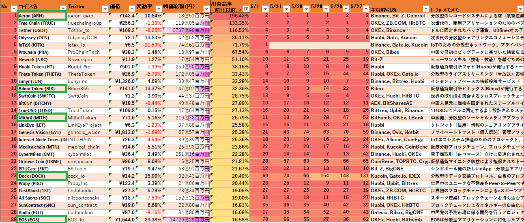Select the Aeron (ARN) coin name cell
The width and height of the screenshot is (524, 223).
[x=41, y=16]
